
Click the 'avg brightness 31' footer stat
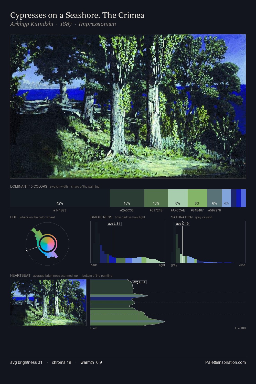[26, 362]
